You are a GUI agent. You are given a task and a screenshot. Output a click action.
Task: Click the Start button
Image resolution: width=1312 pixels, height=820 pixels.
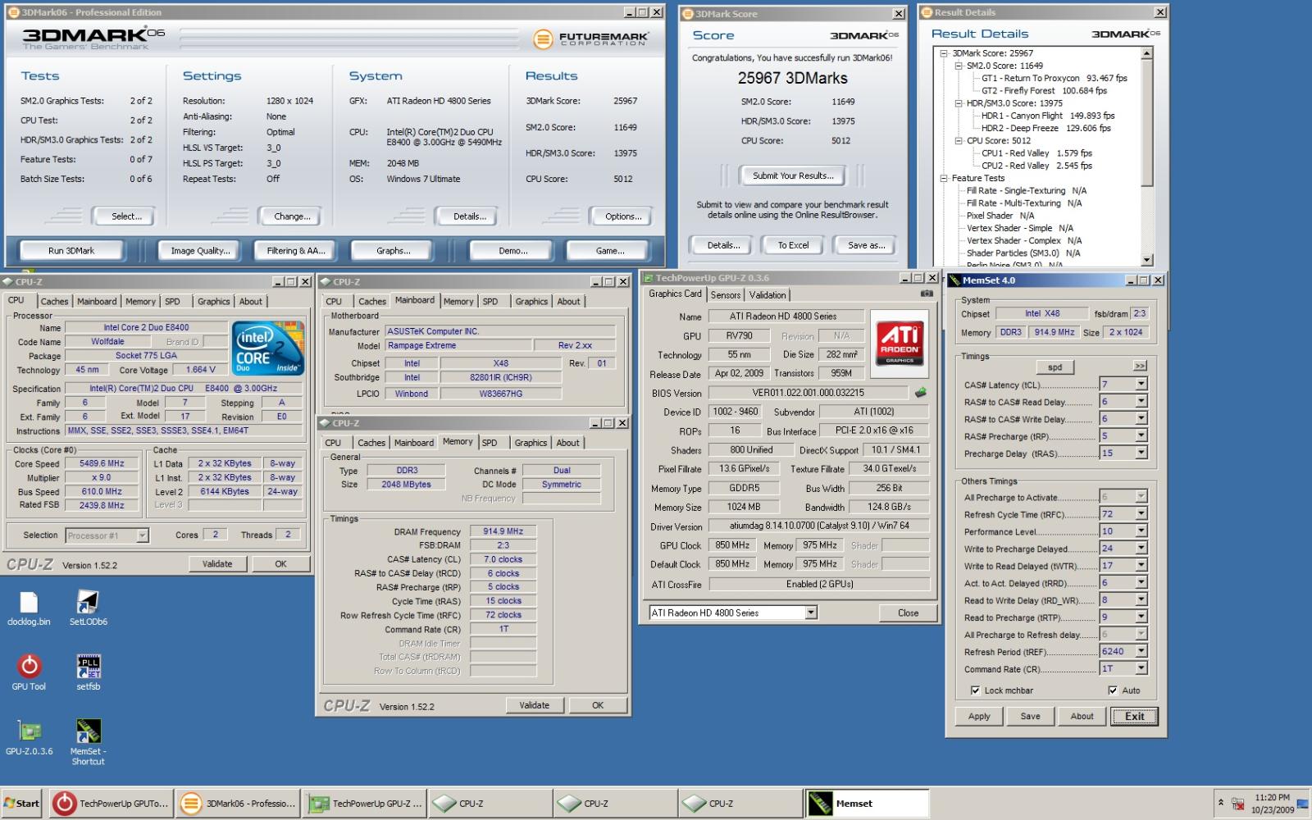pyautogui.click(x=22, y=804)
